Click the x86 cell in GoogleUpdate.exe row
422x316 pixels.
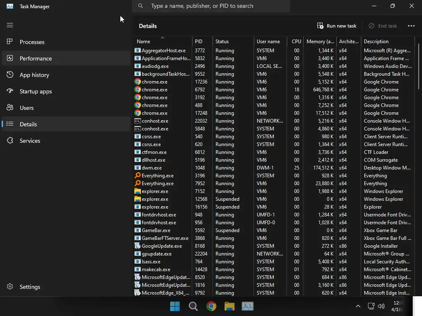(x=342, y=246)
